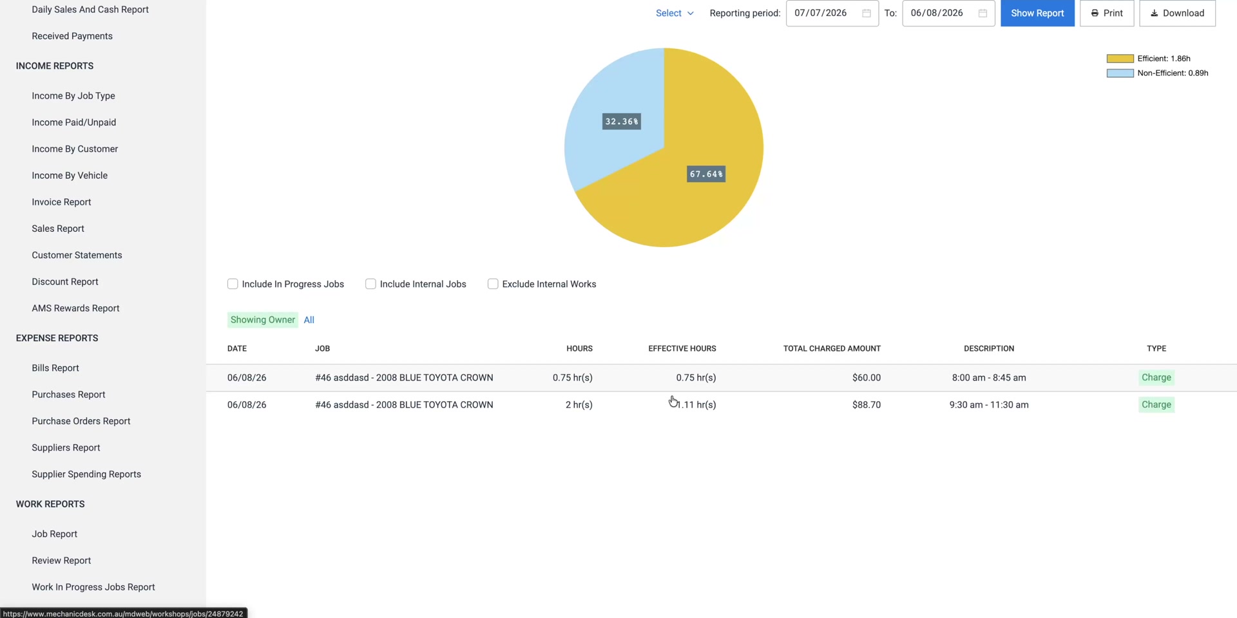The image size is (1237, 618).
Task: Click the Download button
Action: pyautogui.click(x=1177, y=13)
